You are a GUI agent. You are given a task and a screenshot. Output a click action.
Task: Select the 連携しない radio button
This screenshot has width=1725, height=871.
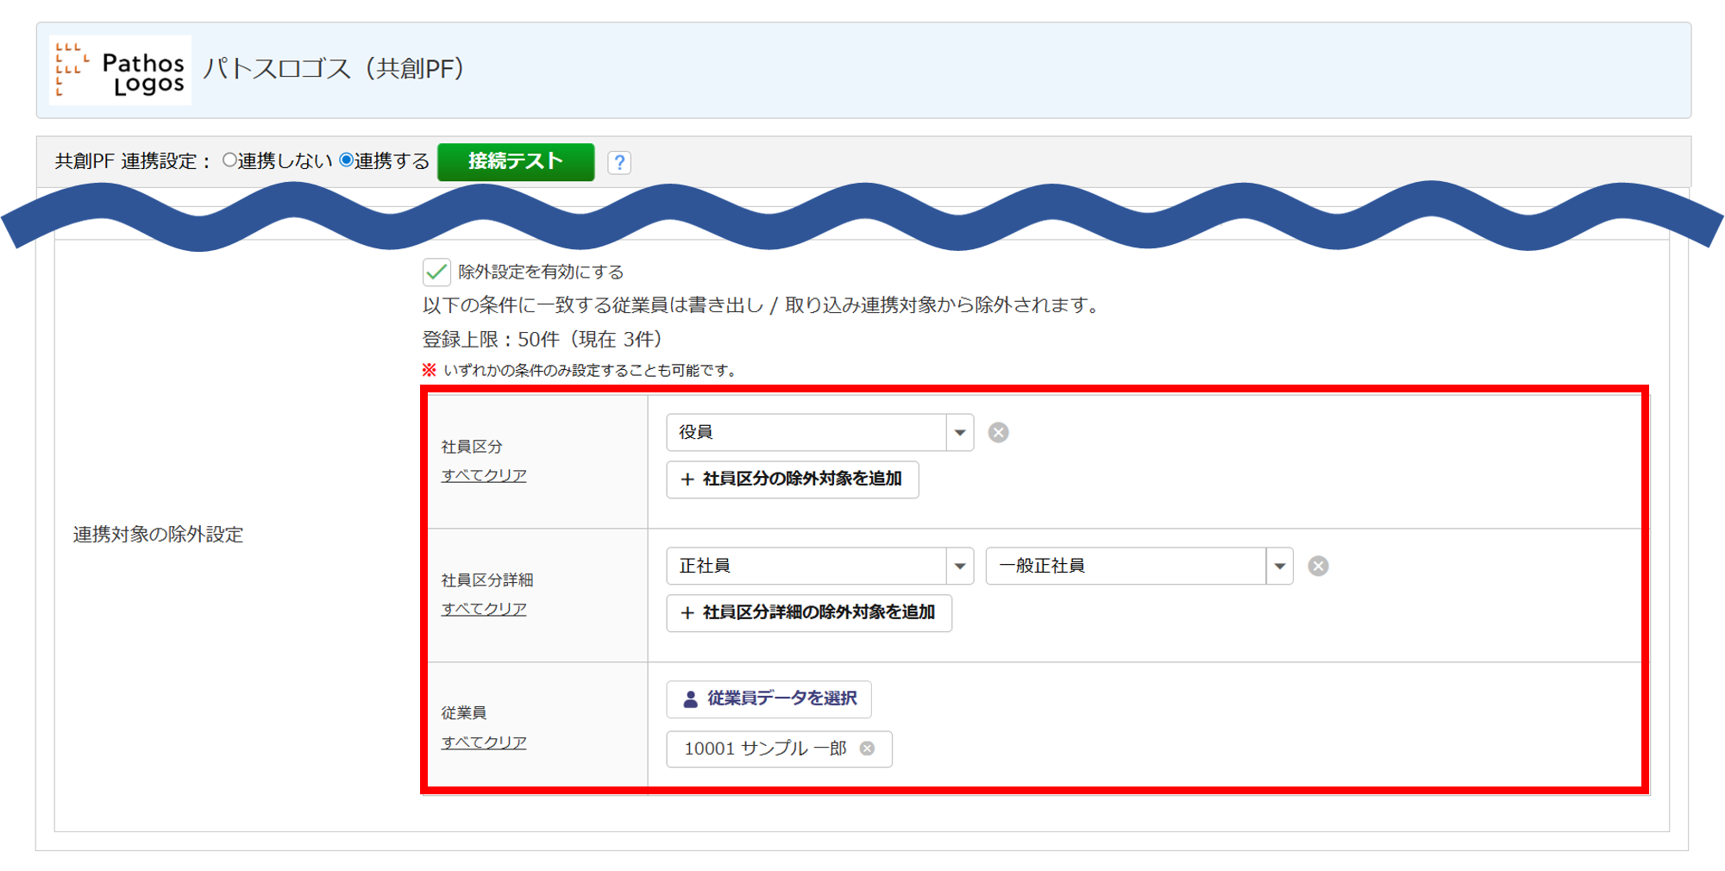(229, 160)
